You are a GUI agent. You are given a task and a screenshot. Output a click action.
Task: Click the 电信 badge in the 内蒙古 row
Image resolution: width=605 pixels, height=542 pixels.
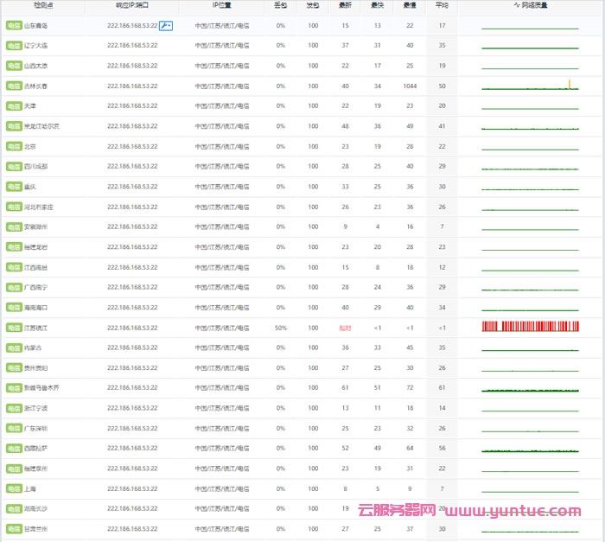click(x=14, y=348)
